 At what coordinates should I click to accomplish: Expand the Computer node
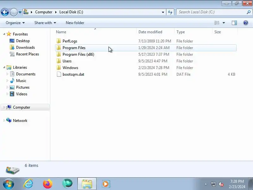click(x=4, y=107)
